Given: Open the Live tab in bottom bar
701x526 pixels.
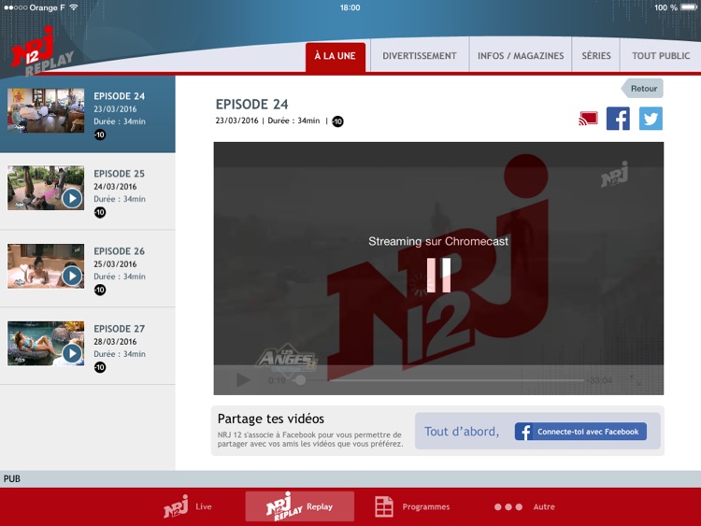Looking at the screenshot, I should tap(187, 506).
